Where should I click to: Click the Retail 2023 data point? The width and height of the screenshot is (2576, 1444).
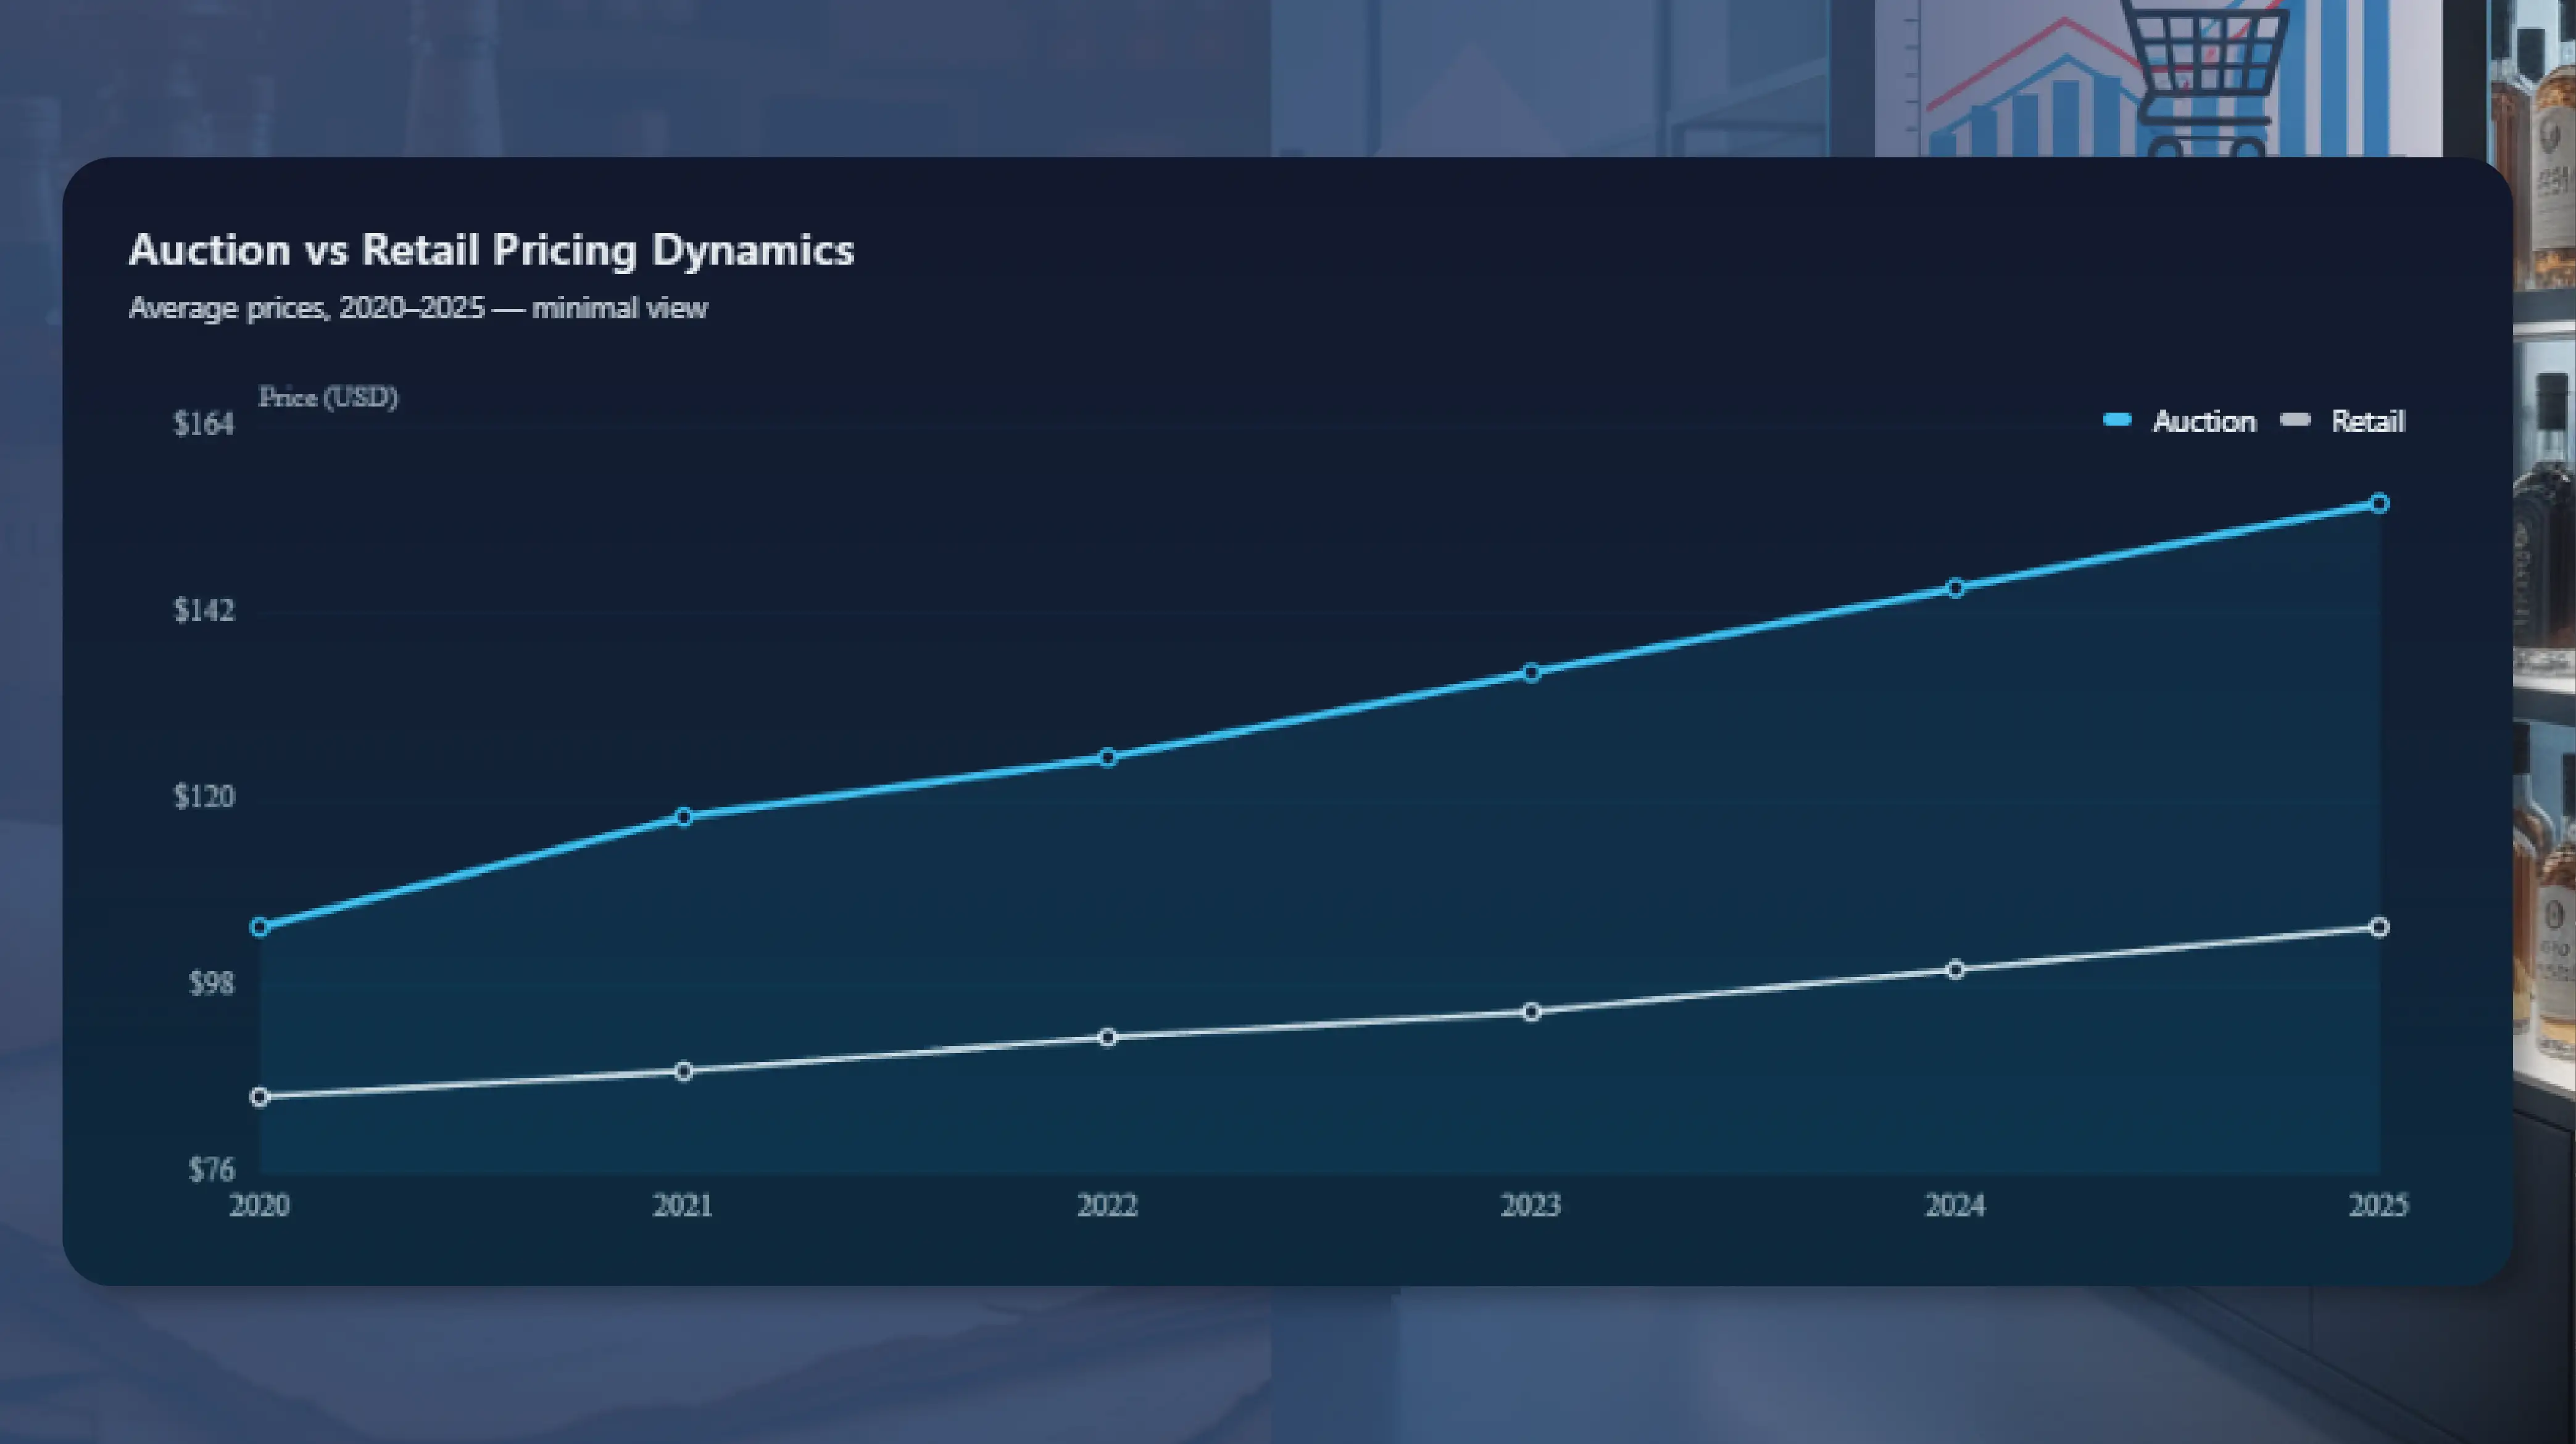click(1531, 1012)
